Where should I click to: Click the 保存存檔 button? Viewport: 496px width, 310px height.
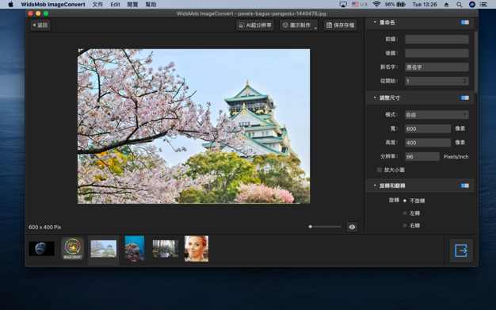pos(341,25)
